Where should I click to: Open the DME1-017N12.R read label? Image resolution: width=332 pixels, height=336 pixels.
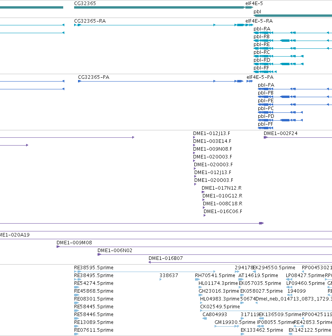click(x=222, y=188)
